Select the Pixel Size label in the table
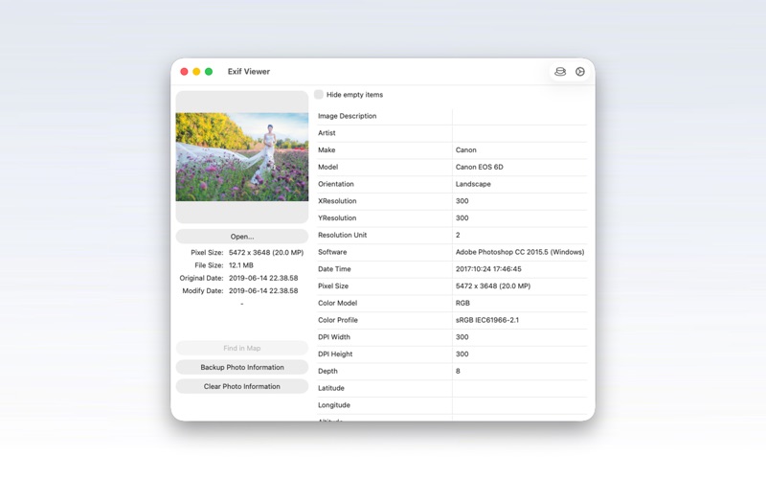The image size is (766, 479). pyautogui.click(x=333, y=286)
